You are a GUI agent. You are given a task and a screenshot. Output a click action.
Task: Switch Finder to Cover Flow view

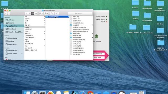(x=36, y=13)
